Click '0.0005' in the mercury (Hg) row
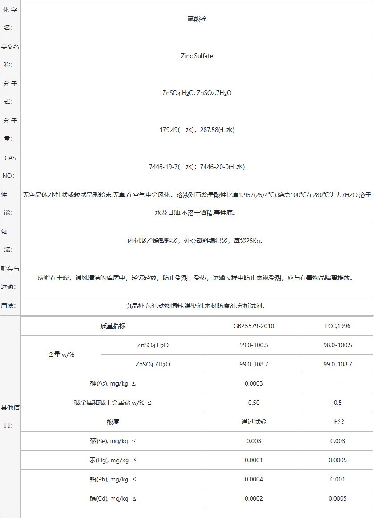The image size is (374, 518). [337, 460]
